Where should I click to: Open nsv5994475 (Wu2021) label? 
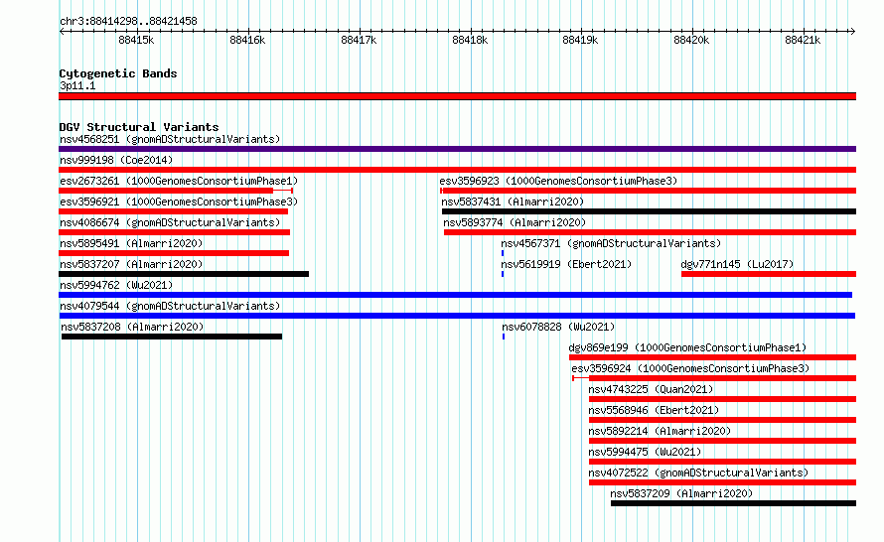coord(645,452)
